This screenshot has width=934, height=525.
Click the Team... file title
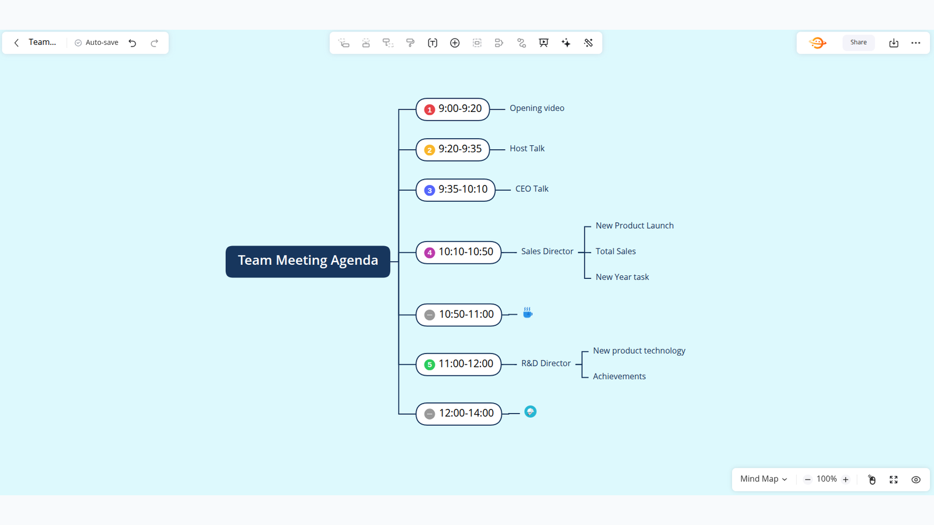(42, 42)
